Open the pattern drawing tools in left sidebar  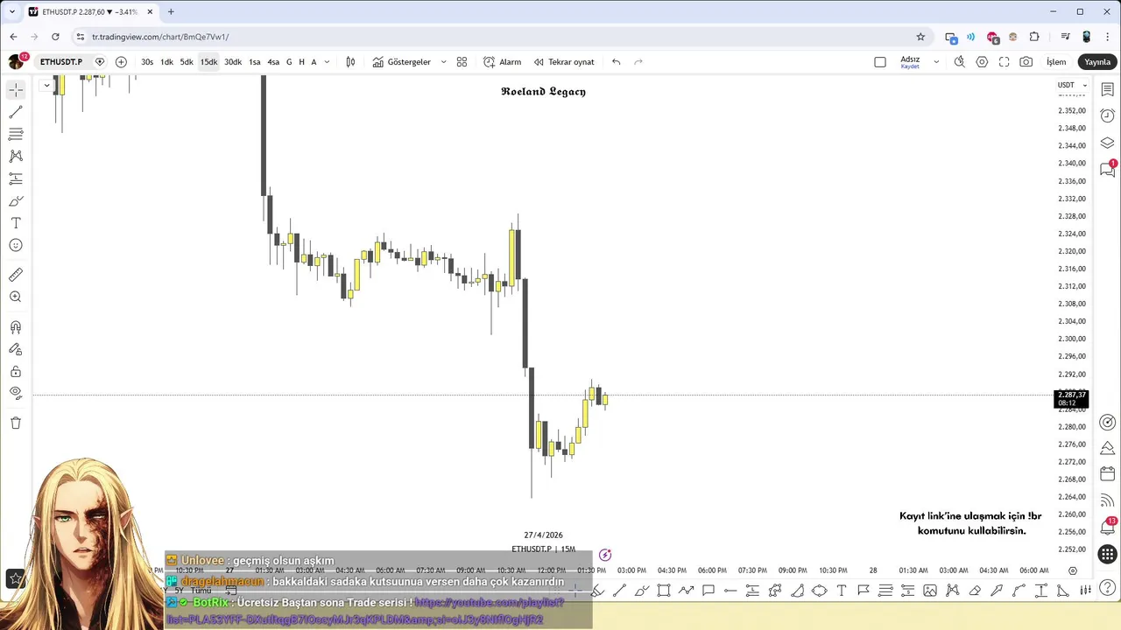tap(16, 156)
